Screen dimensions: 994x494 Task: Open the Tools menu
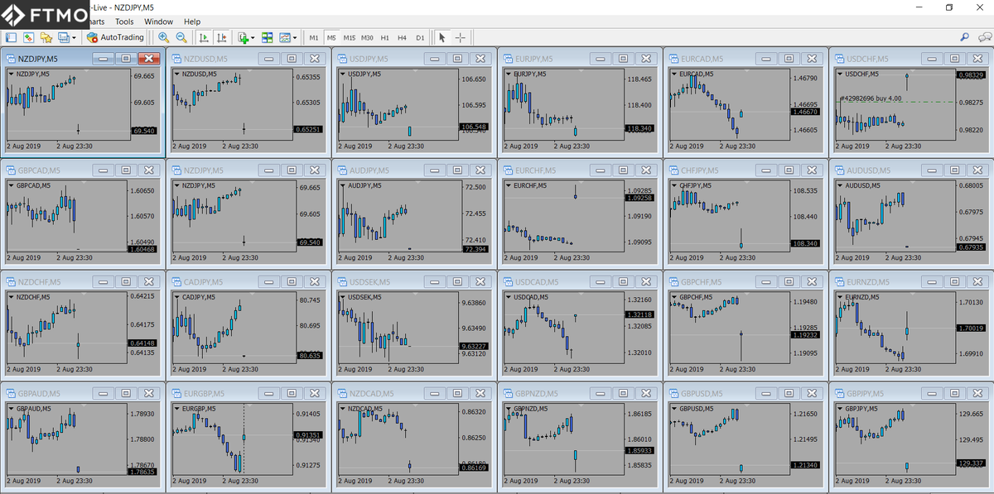pos(124,22)
